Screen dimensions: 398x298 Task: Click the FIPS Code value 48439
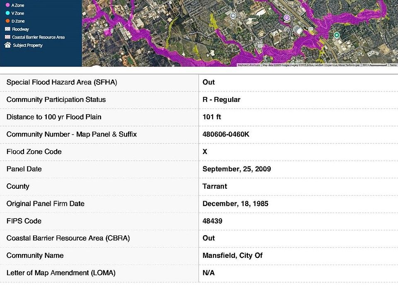point(212,221)
